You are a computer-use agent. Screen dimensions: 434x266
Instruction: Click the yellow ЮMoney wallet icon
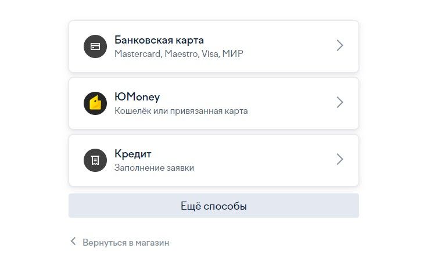click(95, 103)
